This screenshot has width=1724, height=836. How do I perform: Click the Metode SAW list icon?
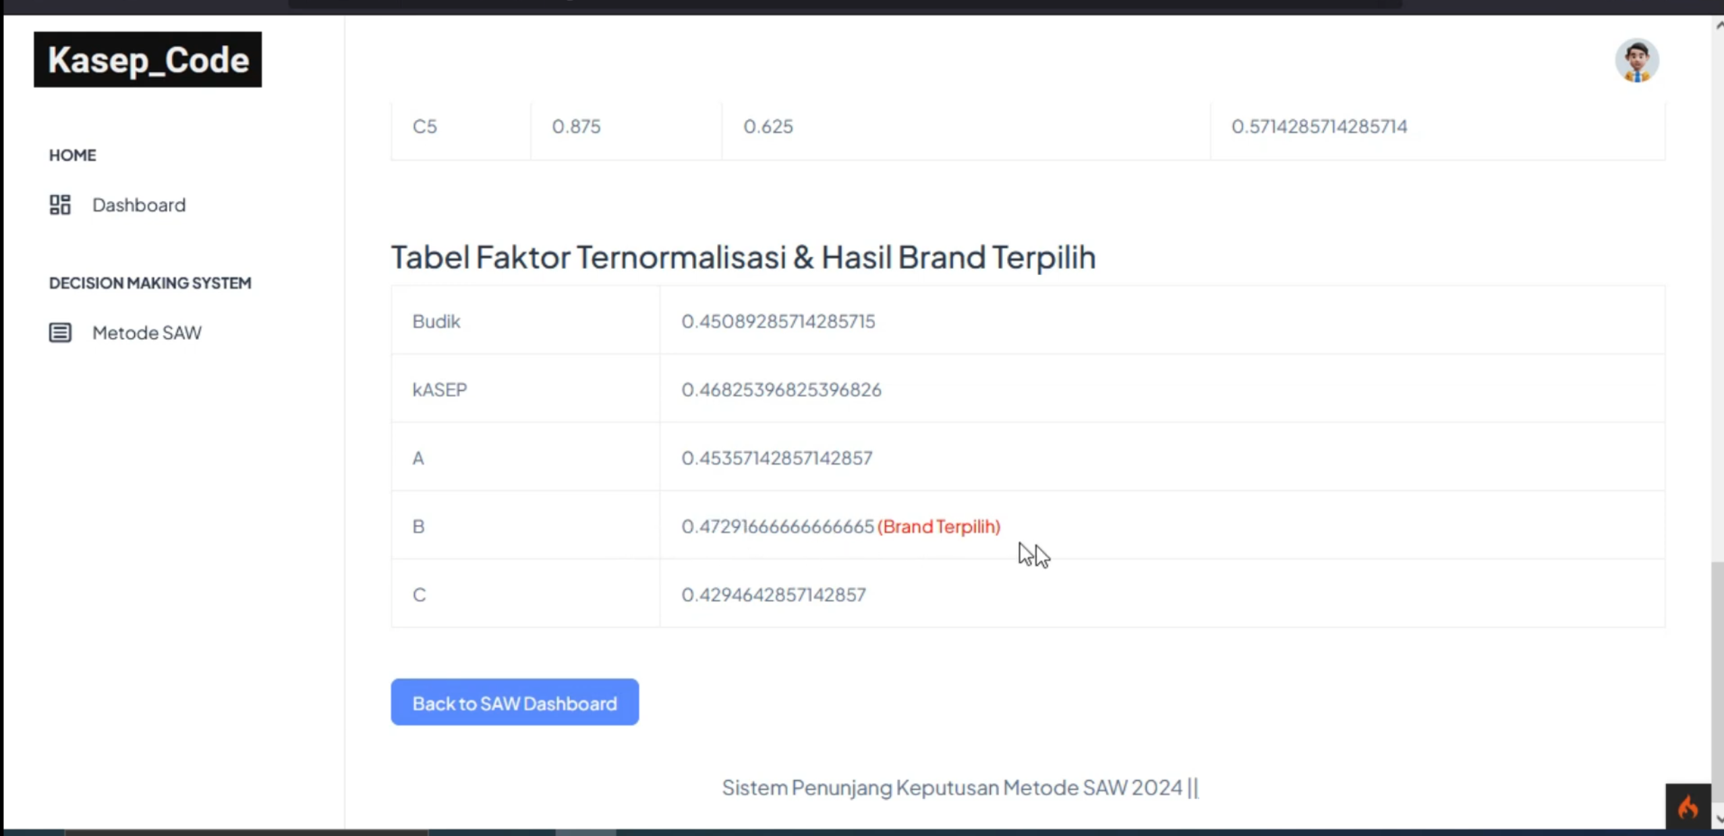coord(60,332)
